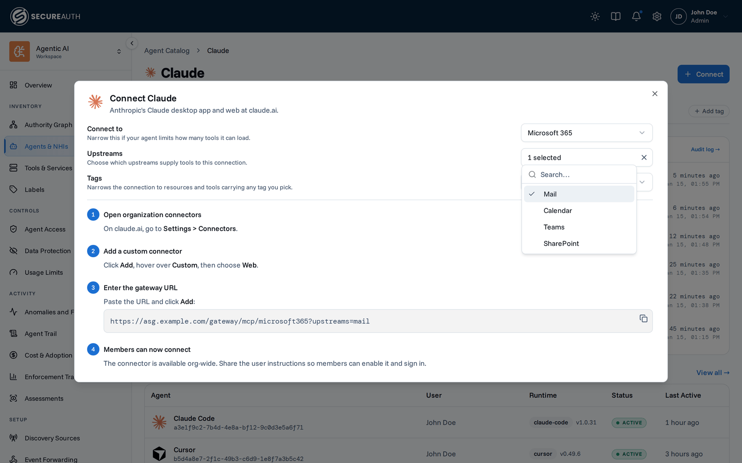Viewport: 742px width, 463px height.
Task: Open the John Doe user menu
Action: 700,16
